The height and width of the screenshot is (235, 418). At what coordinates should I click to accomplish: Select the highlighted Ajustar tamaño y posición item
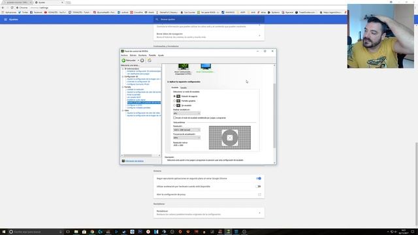click(x=144, y=102)
